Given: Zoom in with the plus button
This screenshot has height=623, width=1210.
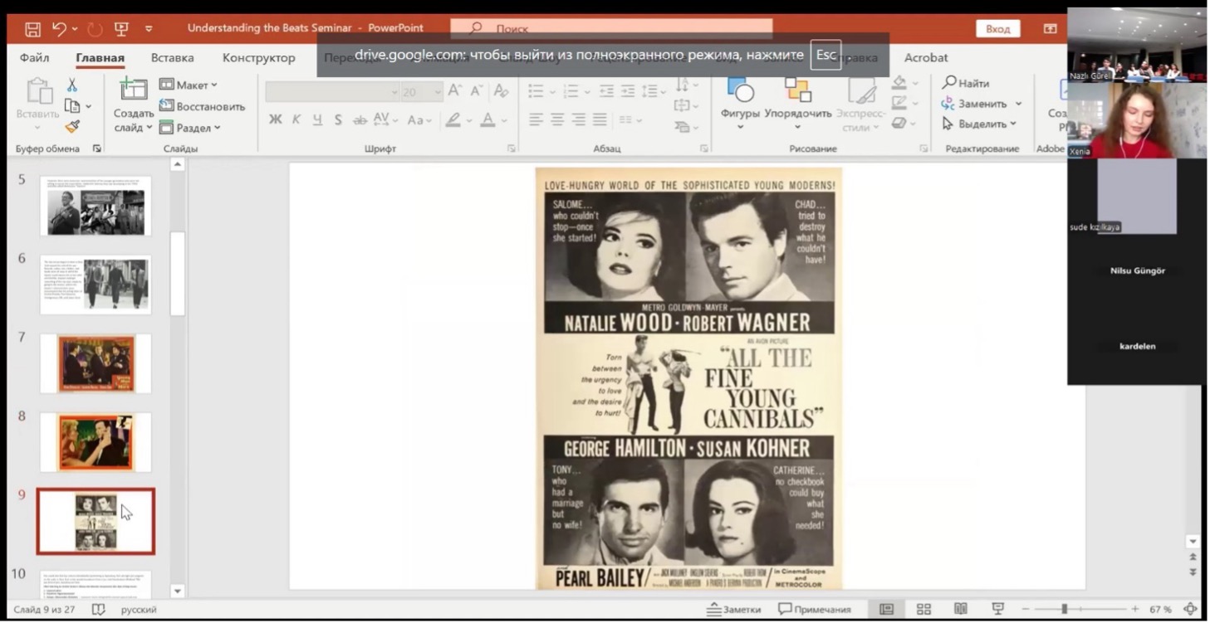Looking at the screenshot, I should pos(1134,609).
